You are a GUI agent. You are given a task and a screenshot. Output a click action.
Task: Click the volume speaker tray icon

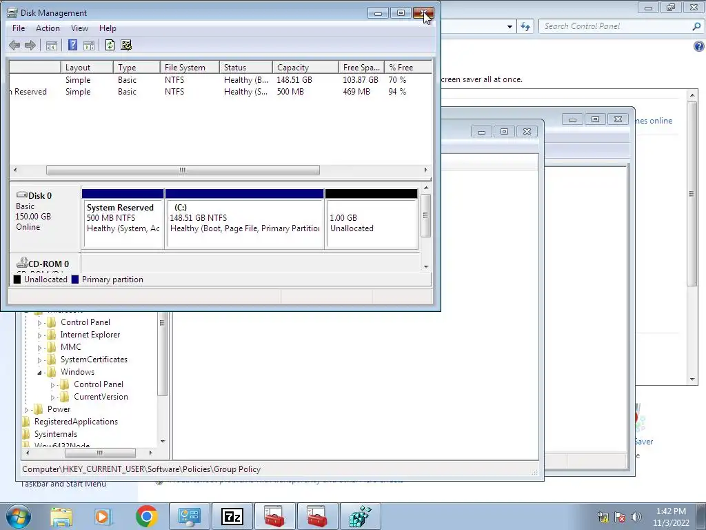click(x=636, y=517)
